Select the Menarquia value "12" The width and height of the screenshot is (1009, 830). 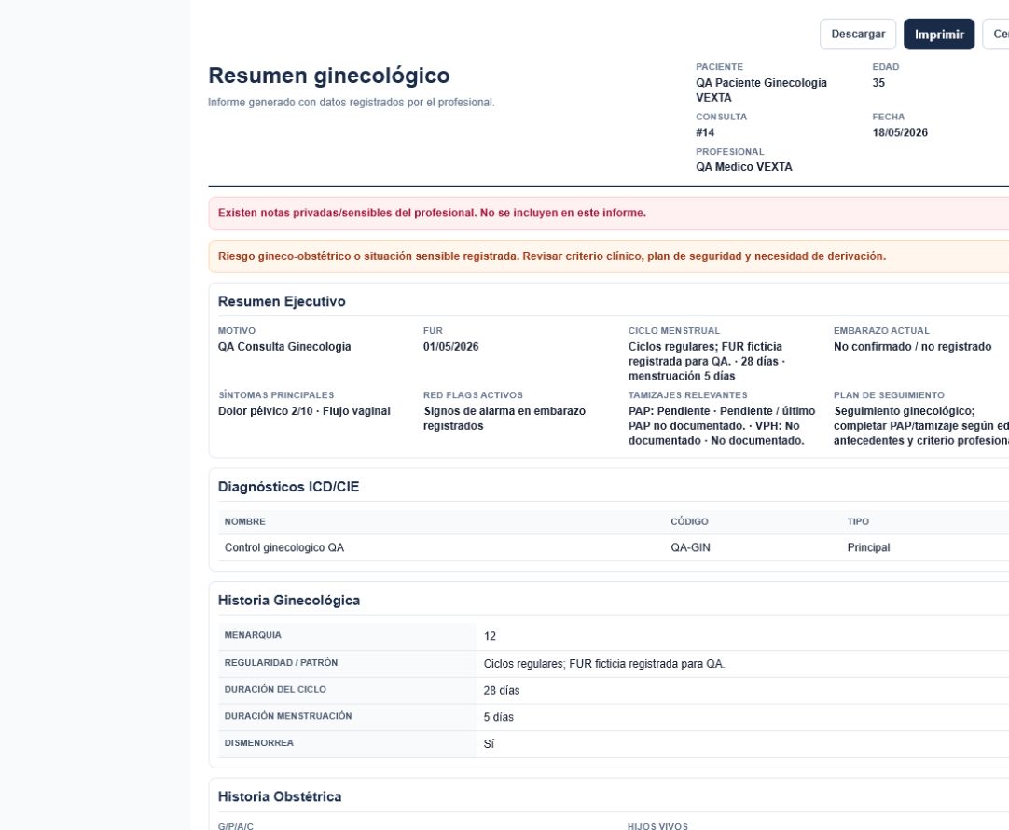tap(490, 636)
